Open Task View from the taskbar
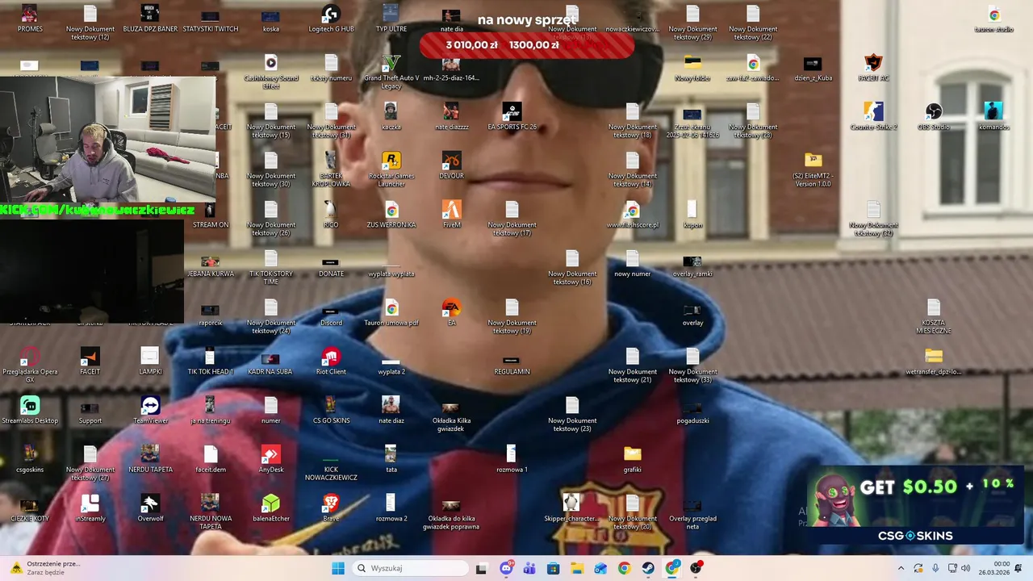 click(x=482, y=568)
